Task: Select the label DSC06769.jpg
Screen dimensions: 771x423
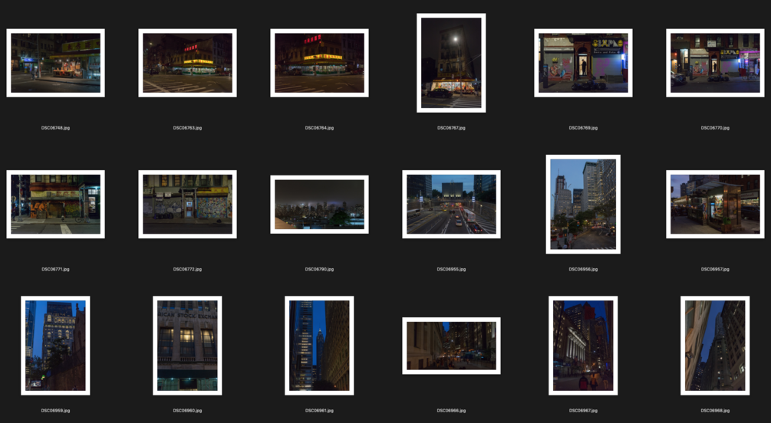Action: point(583,128)
